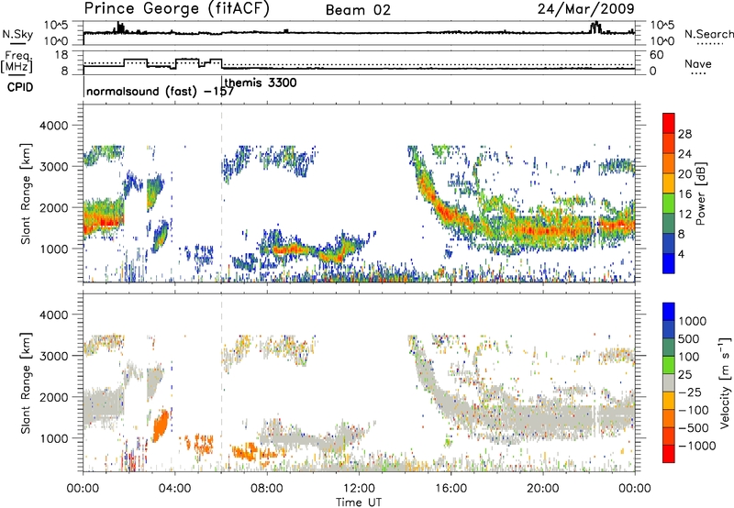This screenshot has width=734, height=508.
Task: Click the '20:00' time axis tick
Action: (542, 489)
